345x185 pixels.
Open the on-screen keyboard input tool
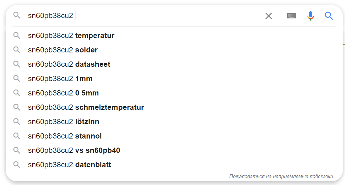click(292, 16)
